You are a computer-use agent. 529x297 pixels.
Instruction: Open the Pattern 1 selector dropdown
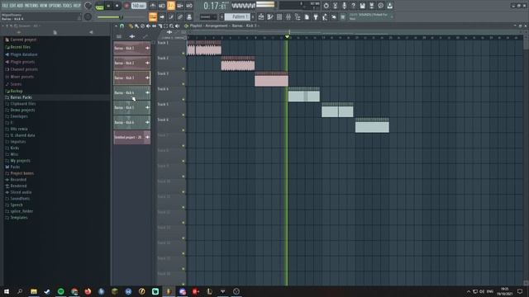coord(237,16)
